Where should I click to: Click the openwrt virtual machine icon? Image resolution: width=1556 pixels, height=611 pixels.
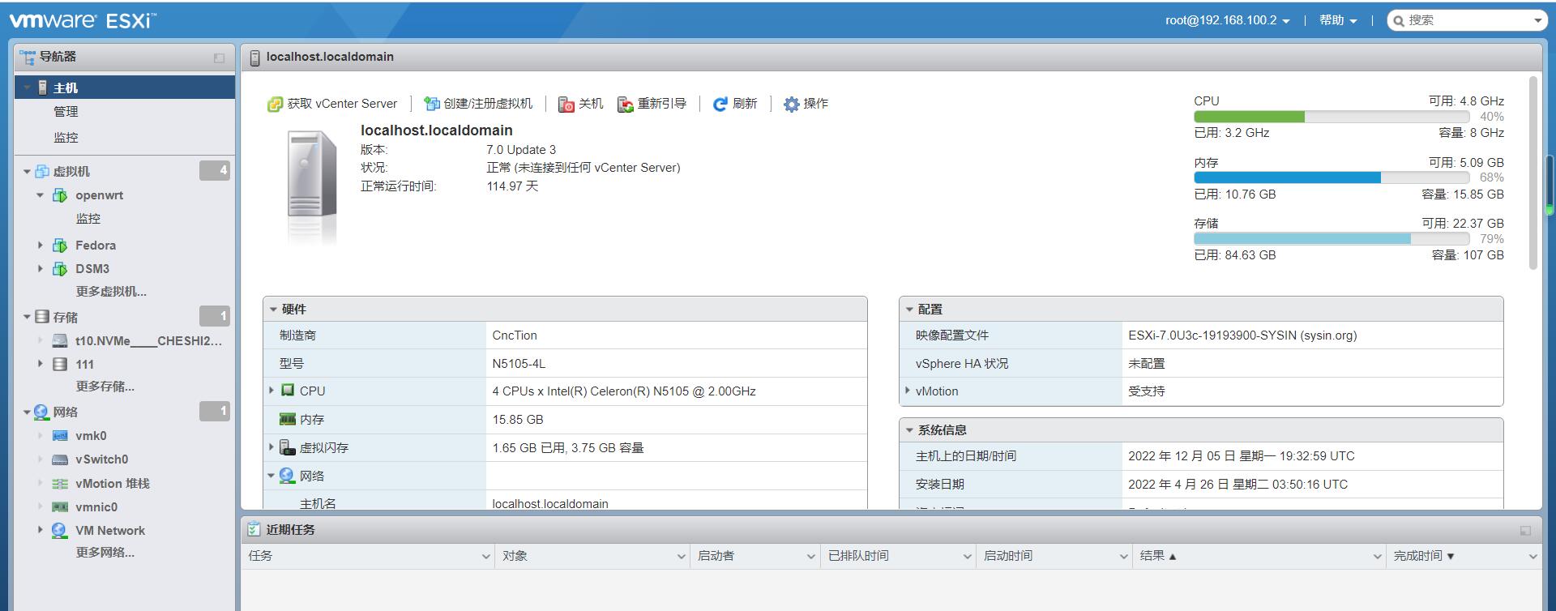coord(60,195)
